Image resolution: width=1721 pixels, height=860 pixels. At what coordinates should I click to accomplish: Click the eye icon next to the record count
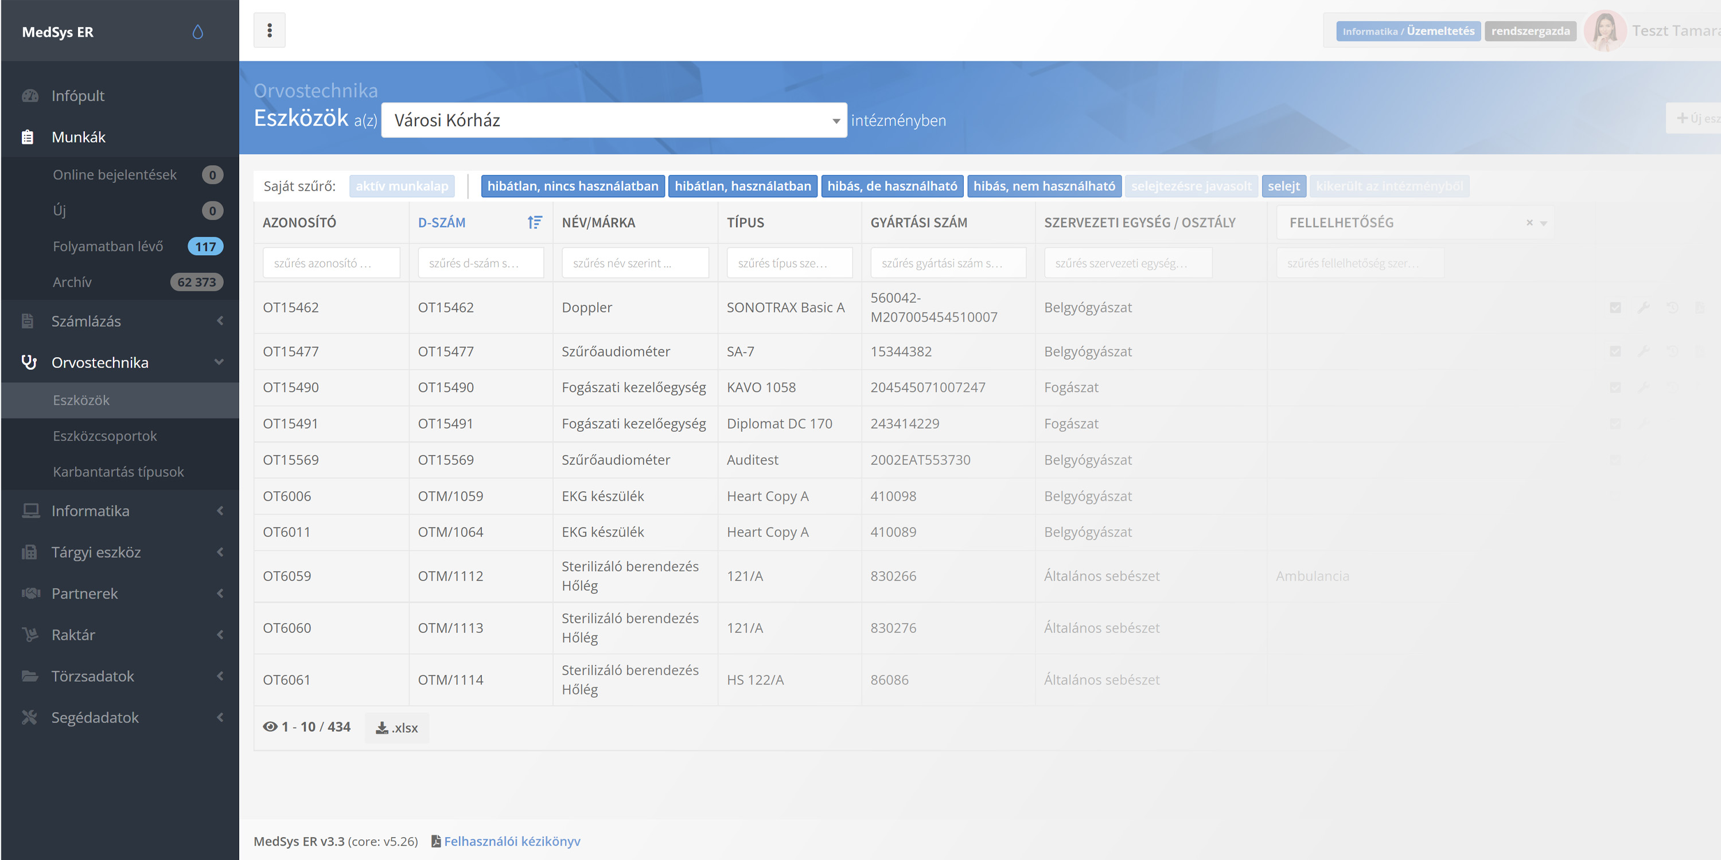point(270,726)
